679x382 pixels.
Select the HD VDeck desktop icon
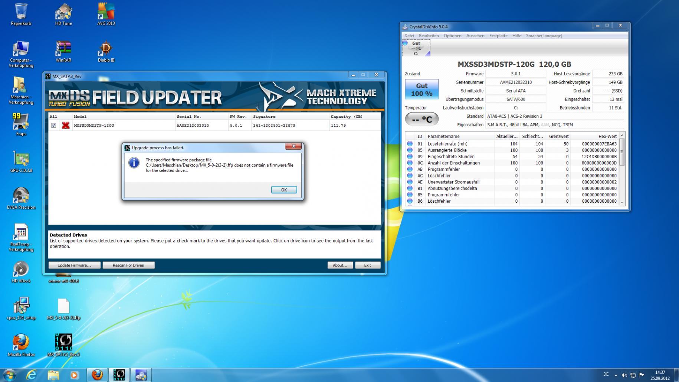point(21,272)
